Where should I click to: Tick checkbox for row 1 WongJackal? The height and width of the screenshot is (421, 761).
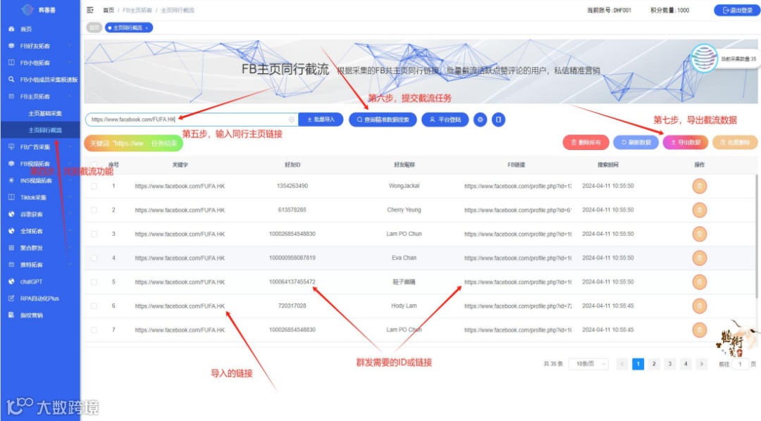94,187
